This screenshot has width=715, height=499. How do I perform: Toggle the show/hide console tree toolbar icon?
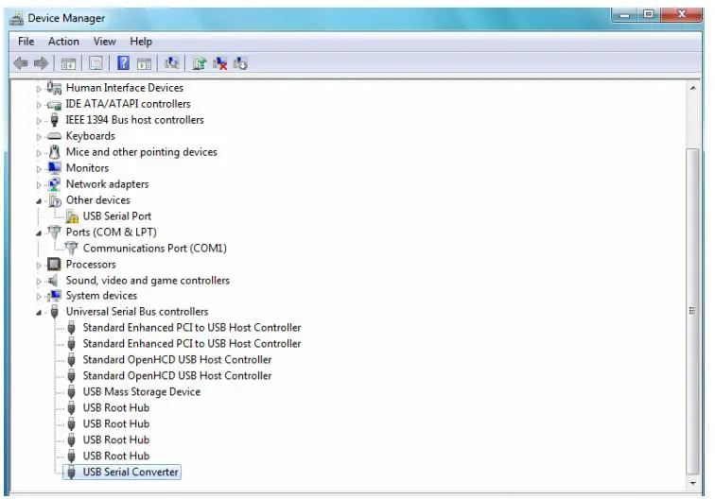click(x=68, y=64)
